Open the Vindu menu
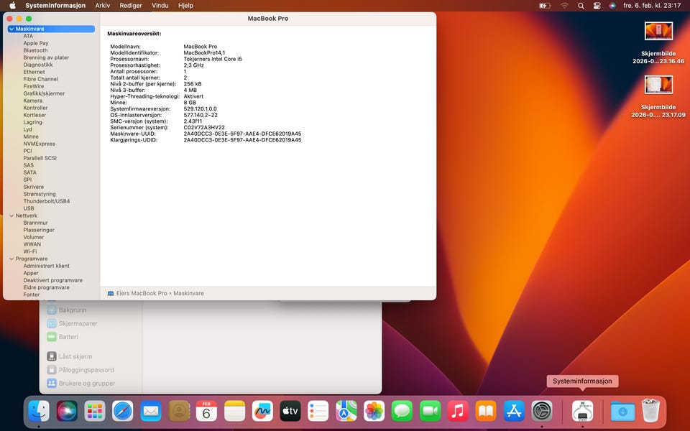This screenshot has height=431, width=690. pyautogui.click(x=160, y=5)
